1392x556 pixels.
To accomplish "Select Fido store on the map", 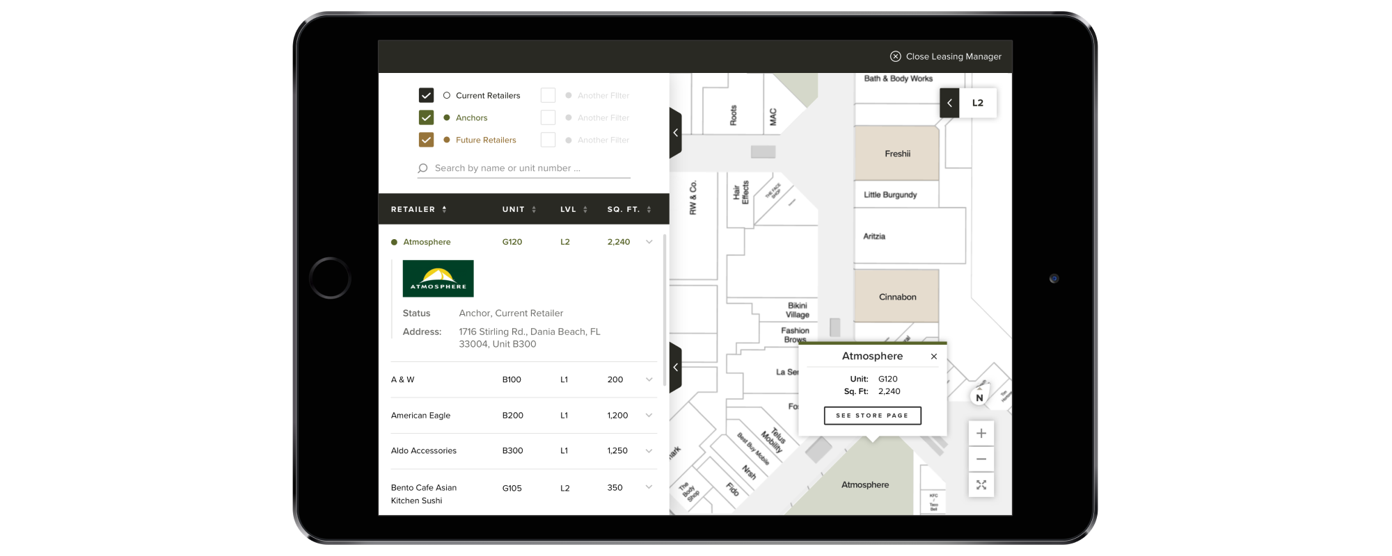I will (732, 489).
